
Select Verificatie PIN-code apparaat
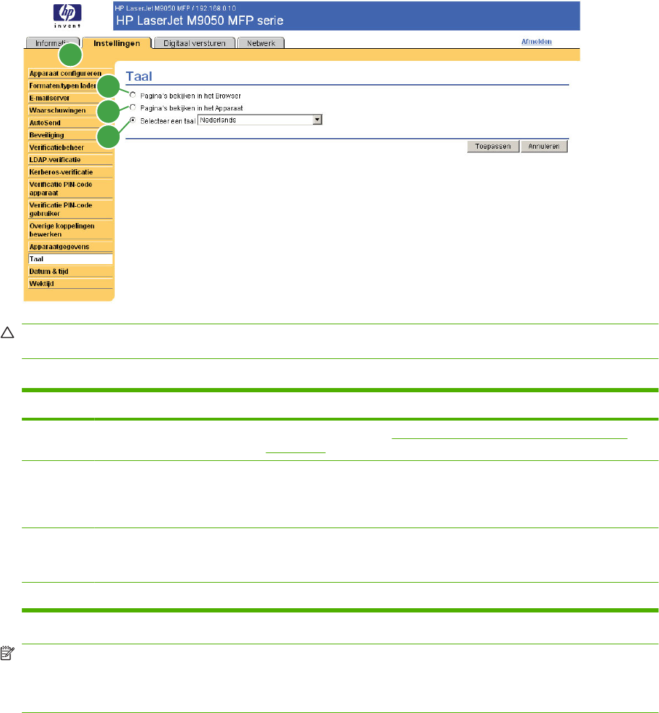pos(70,189)
